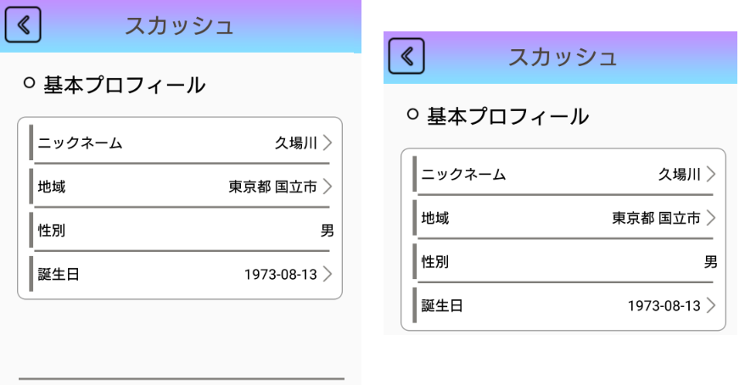Click the circle bullet beside left 基本プロフィール

pos(29,83)
